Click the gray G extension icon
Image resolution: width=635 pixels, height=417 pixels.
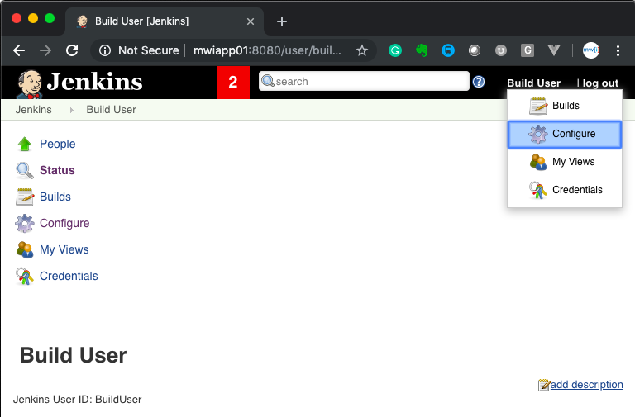[x=528, y=50]
